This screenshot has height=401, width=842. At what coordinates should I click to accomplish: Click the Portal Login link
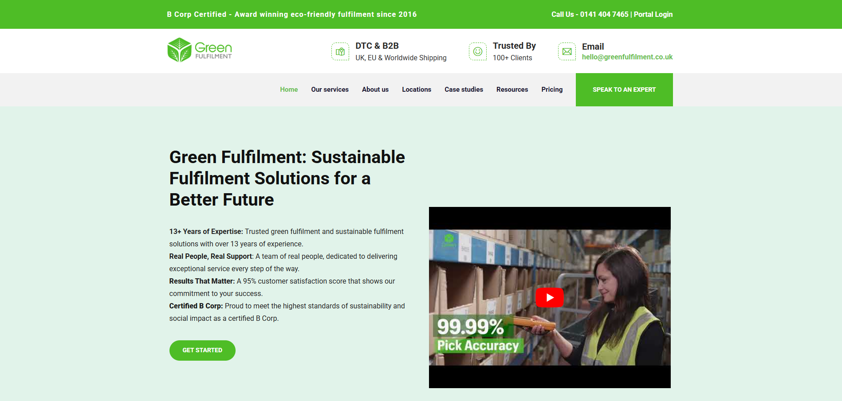pyautogui.click(x=653, y=14)
